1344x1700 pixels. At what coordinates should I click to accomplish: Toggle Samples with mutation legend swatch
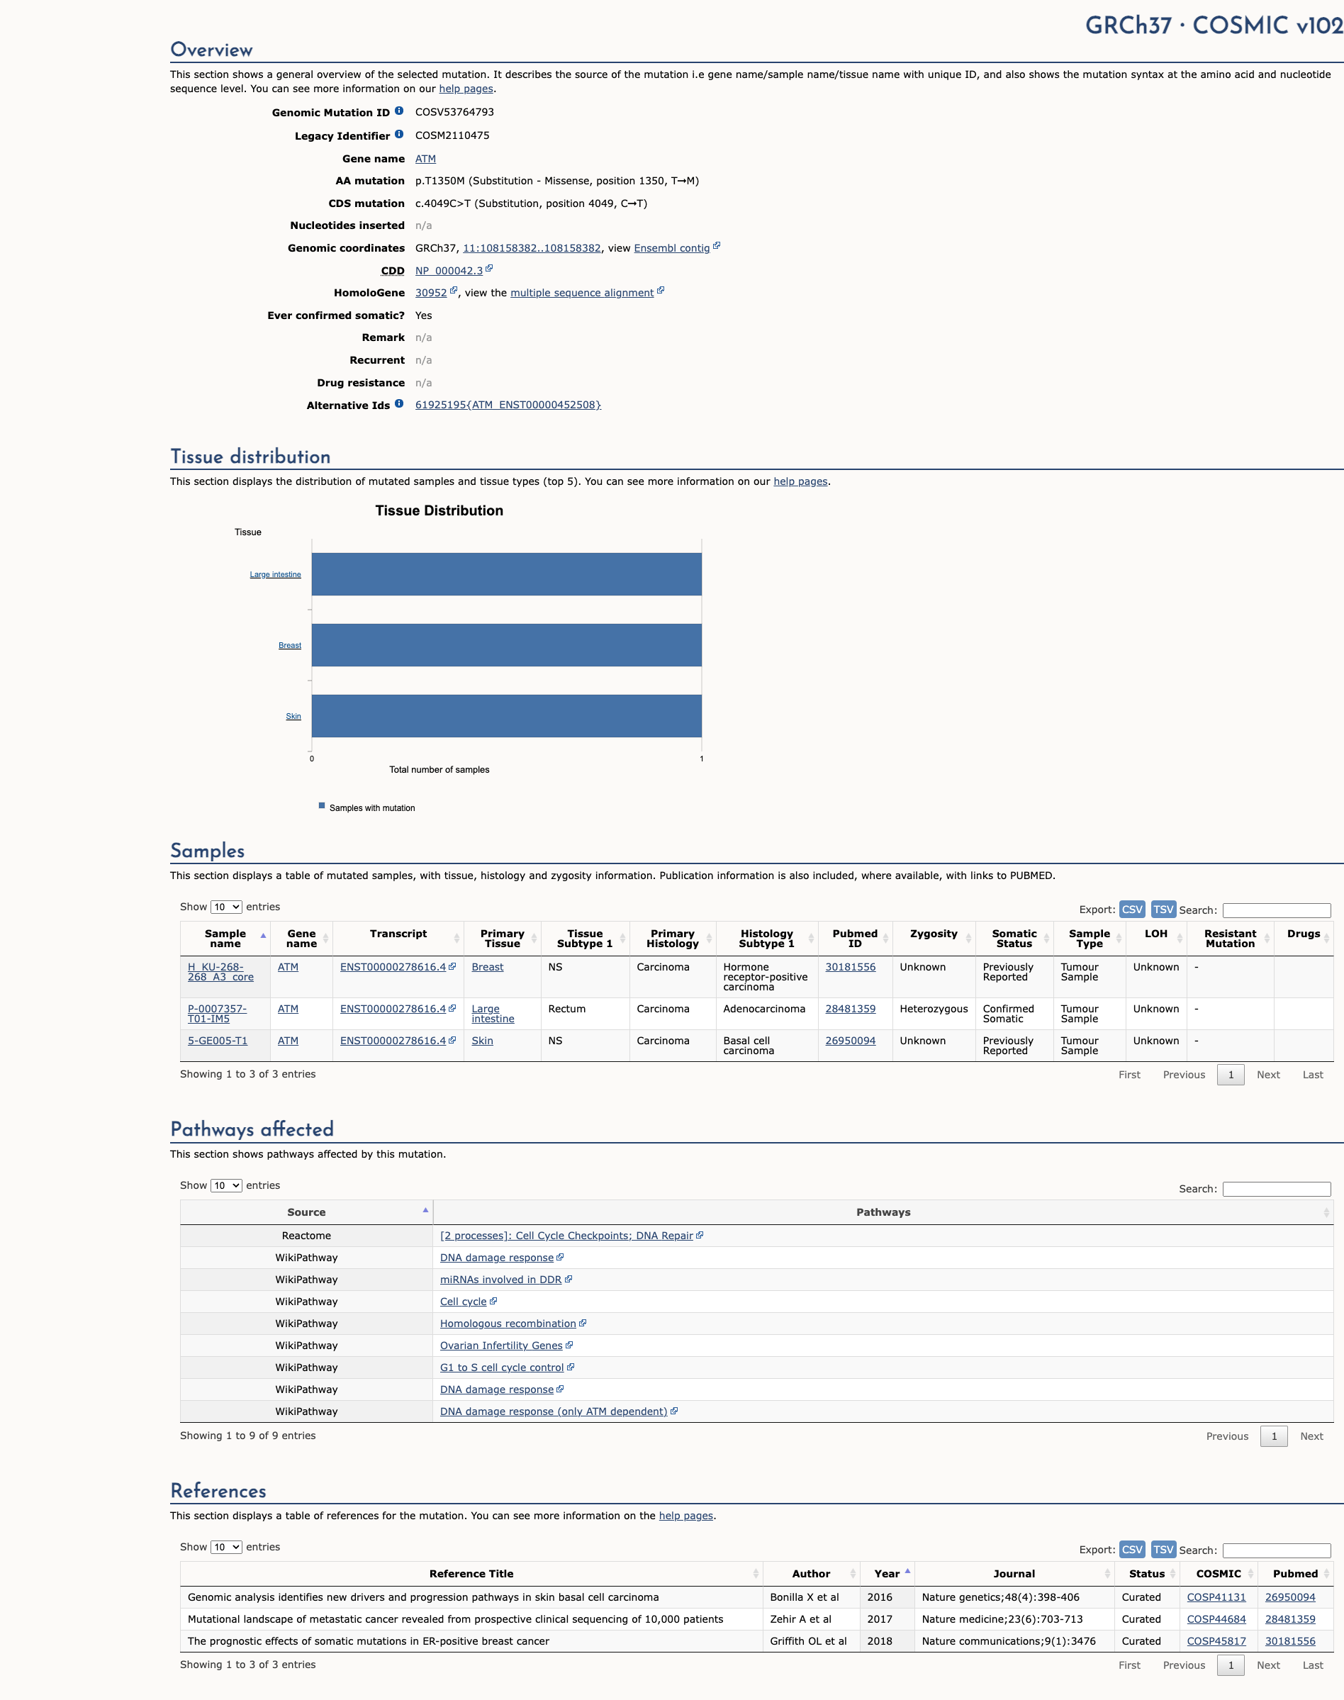pos(322,806)
